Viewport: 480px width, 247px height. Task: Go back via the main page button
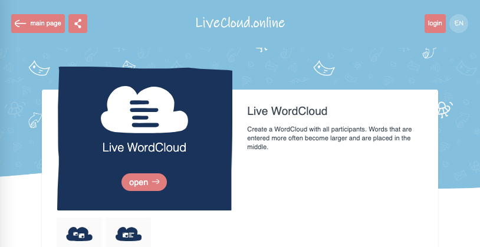38,24
